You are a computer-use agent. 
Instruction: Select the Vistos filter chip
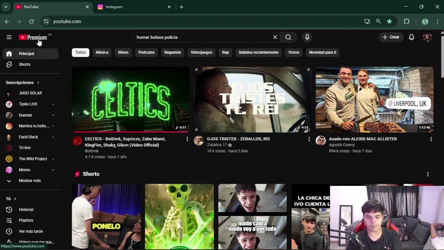(x=294, y=52)
